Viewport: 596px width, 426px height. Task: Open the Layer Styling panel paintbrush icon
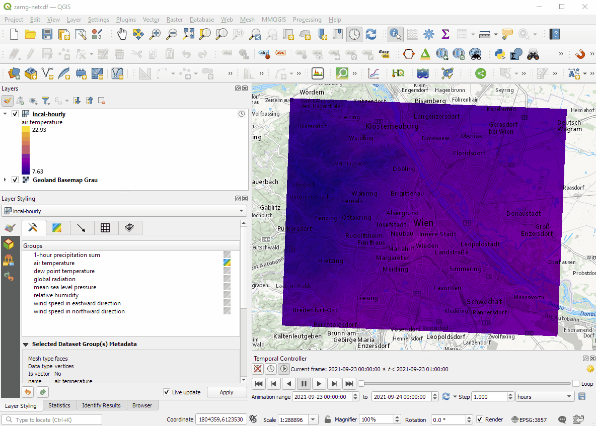pyautogui.click(x=9, y=228)
